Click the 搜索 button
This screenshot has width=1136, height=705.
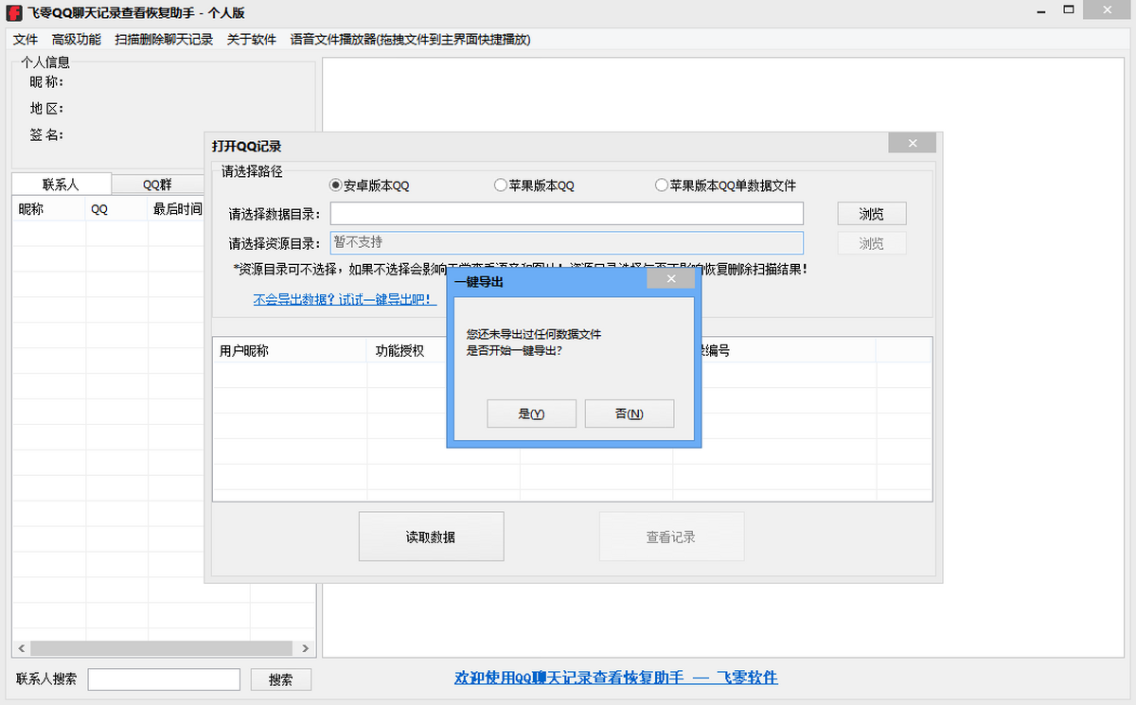pyautogui.click(x=281, y=679)
